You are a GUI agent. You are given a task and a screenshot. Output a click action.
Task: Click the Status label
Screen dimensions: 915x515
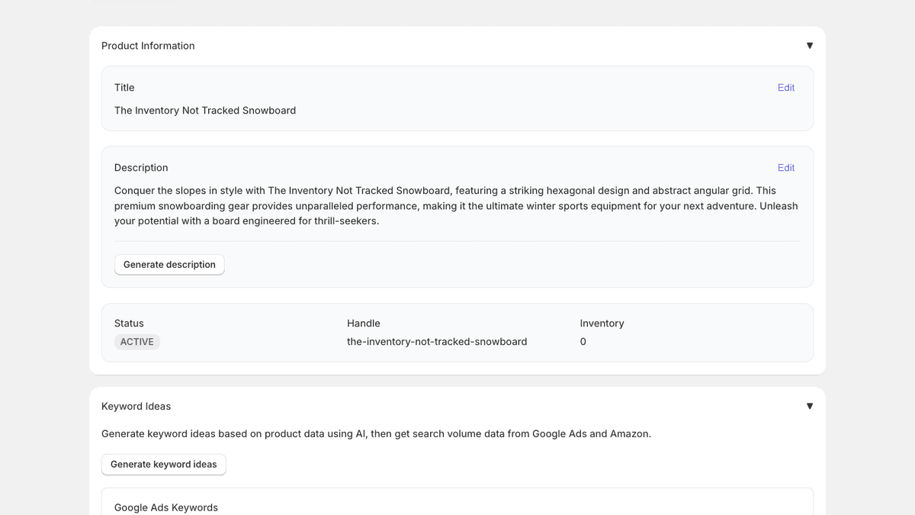129,323
